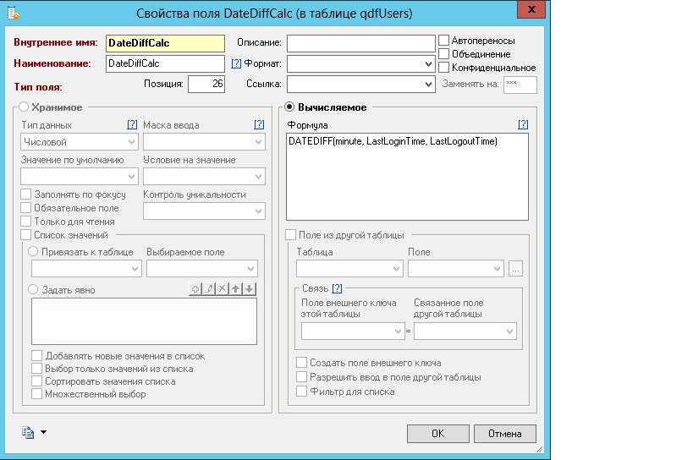Screen dimensions: 693x460
Task: Select the Хранимое radio button
Action: coord(24,107)
